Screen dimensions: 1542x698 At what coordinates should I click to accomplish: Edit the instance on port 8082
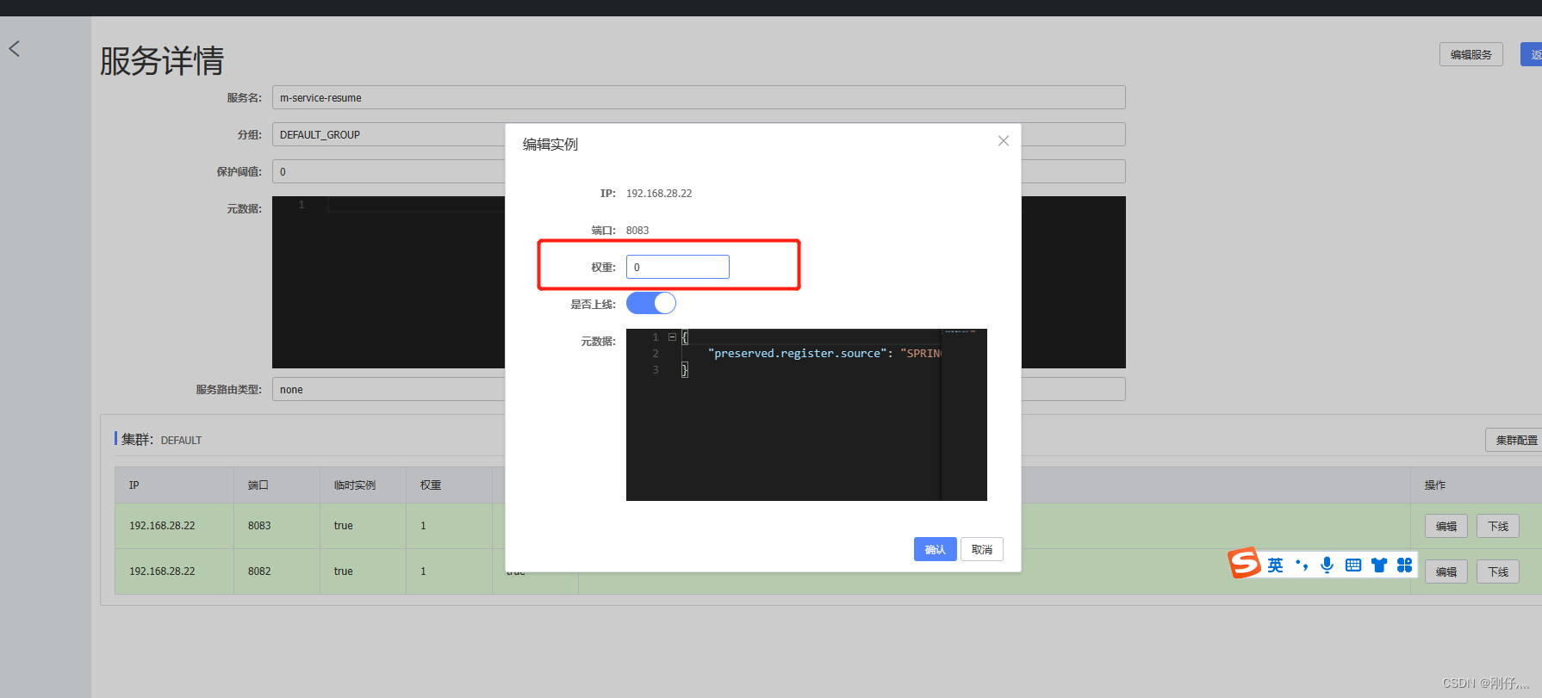[x=1446, y=571]
